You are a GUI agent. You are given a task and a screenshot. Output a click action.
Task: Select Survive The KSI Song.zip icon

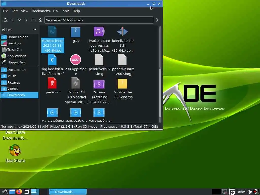click(x=122, y=84)
